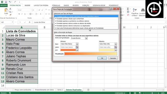This screenshot has height=94, width=167.
Task: Select 'Formatar apenas os primeiros ou últimos valores'
Action: tap(86, 21)
